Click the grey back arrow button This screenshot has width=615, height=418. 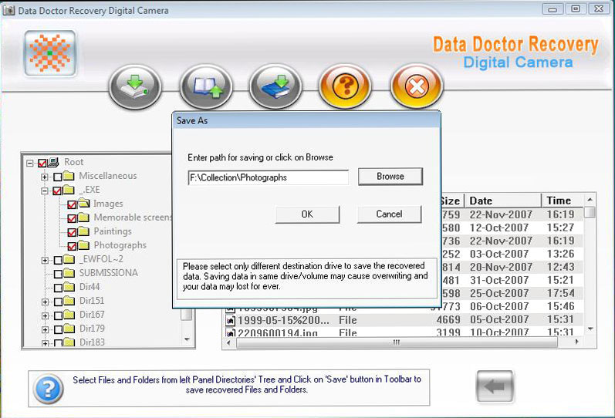(x=495, y=386)
